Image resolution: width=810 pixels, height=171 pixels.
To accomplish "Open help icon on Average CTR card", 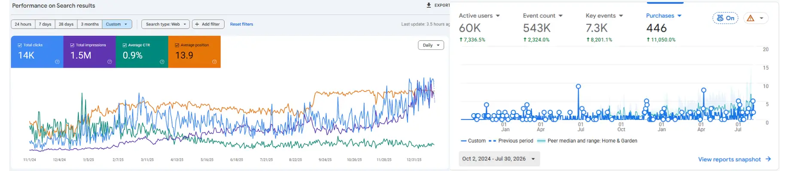I will [162, 62].
